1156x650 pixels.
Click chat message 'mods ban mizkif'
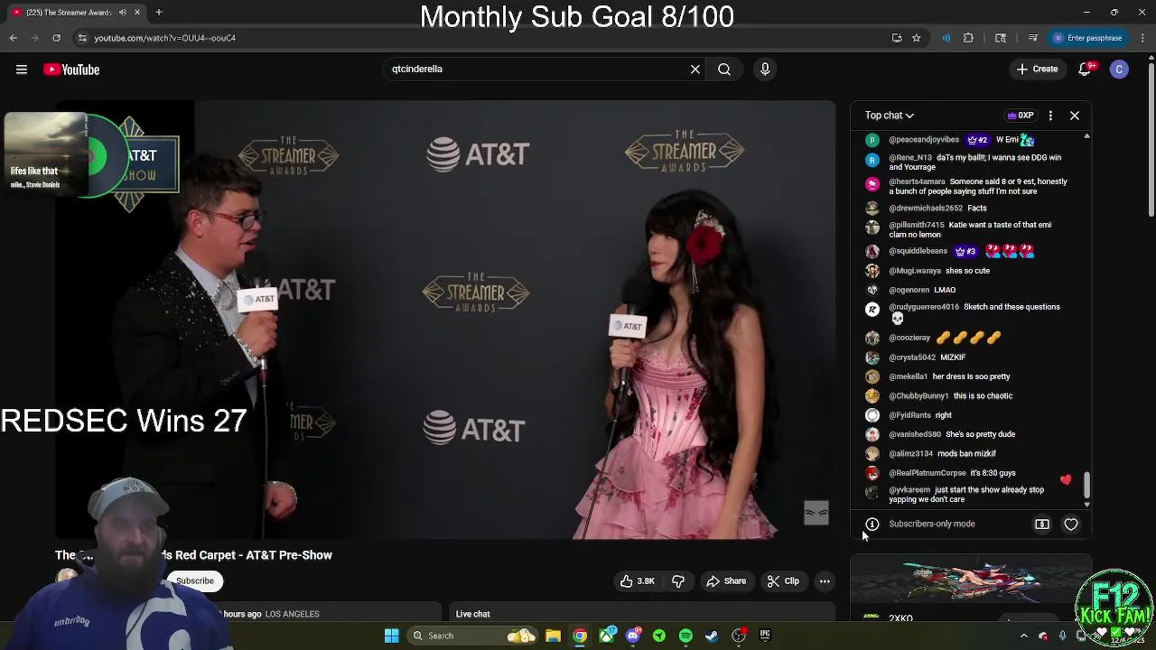point(966,454)
